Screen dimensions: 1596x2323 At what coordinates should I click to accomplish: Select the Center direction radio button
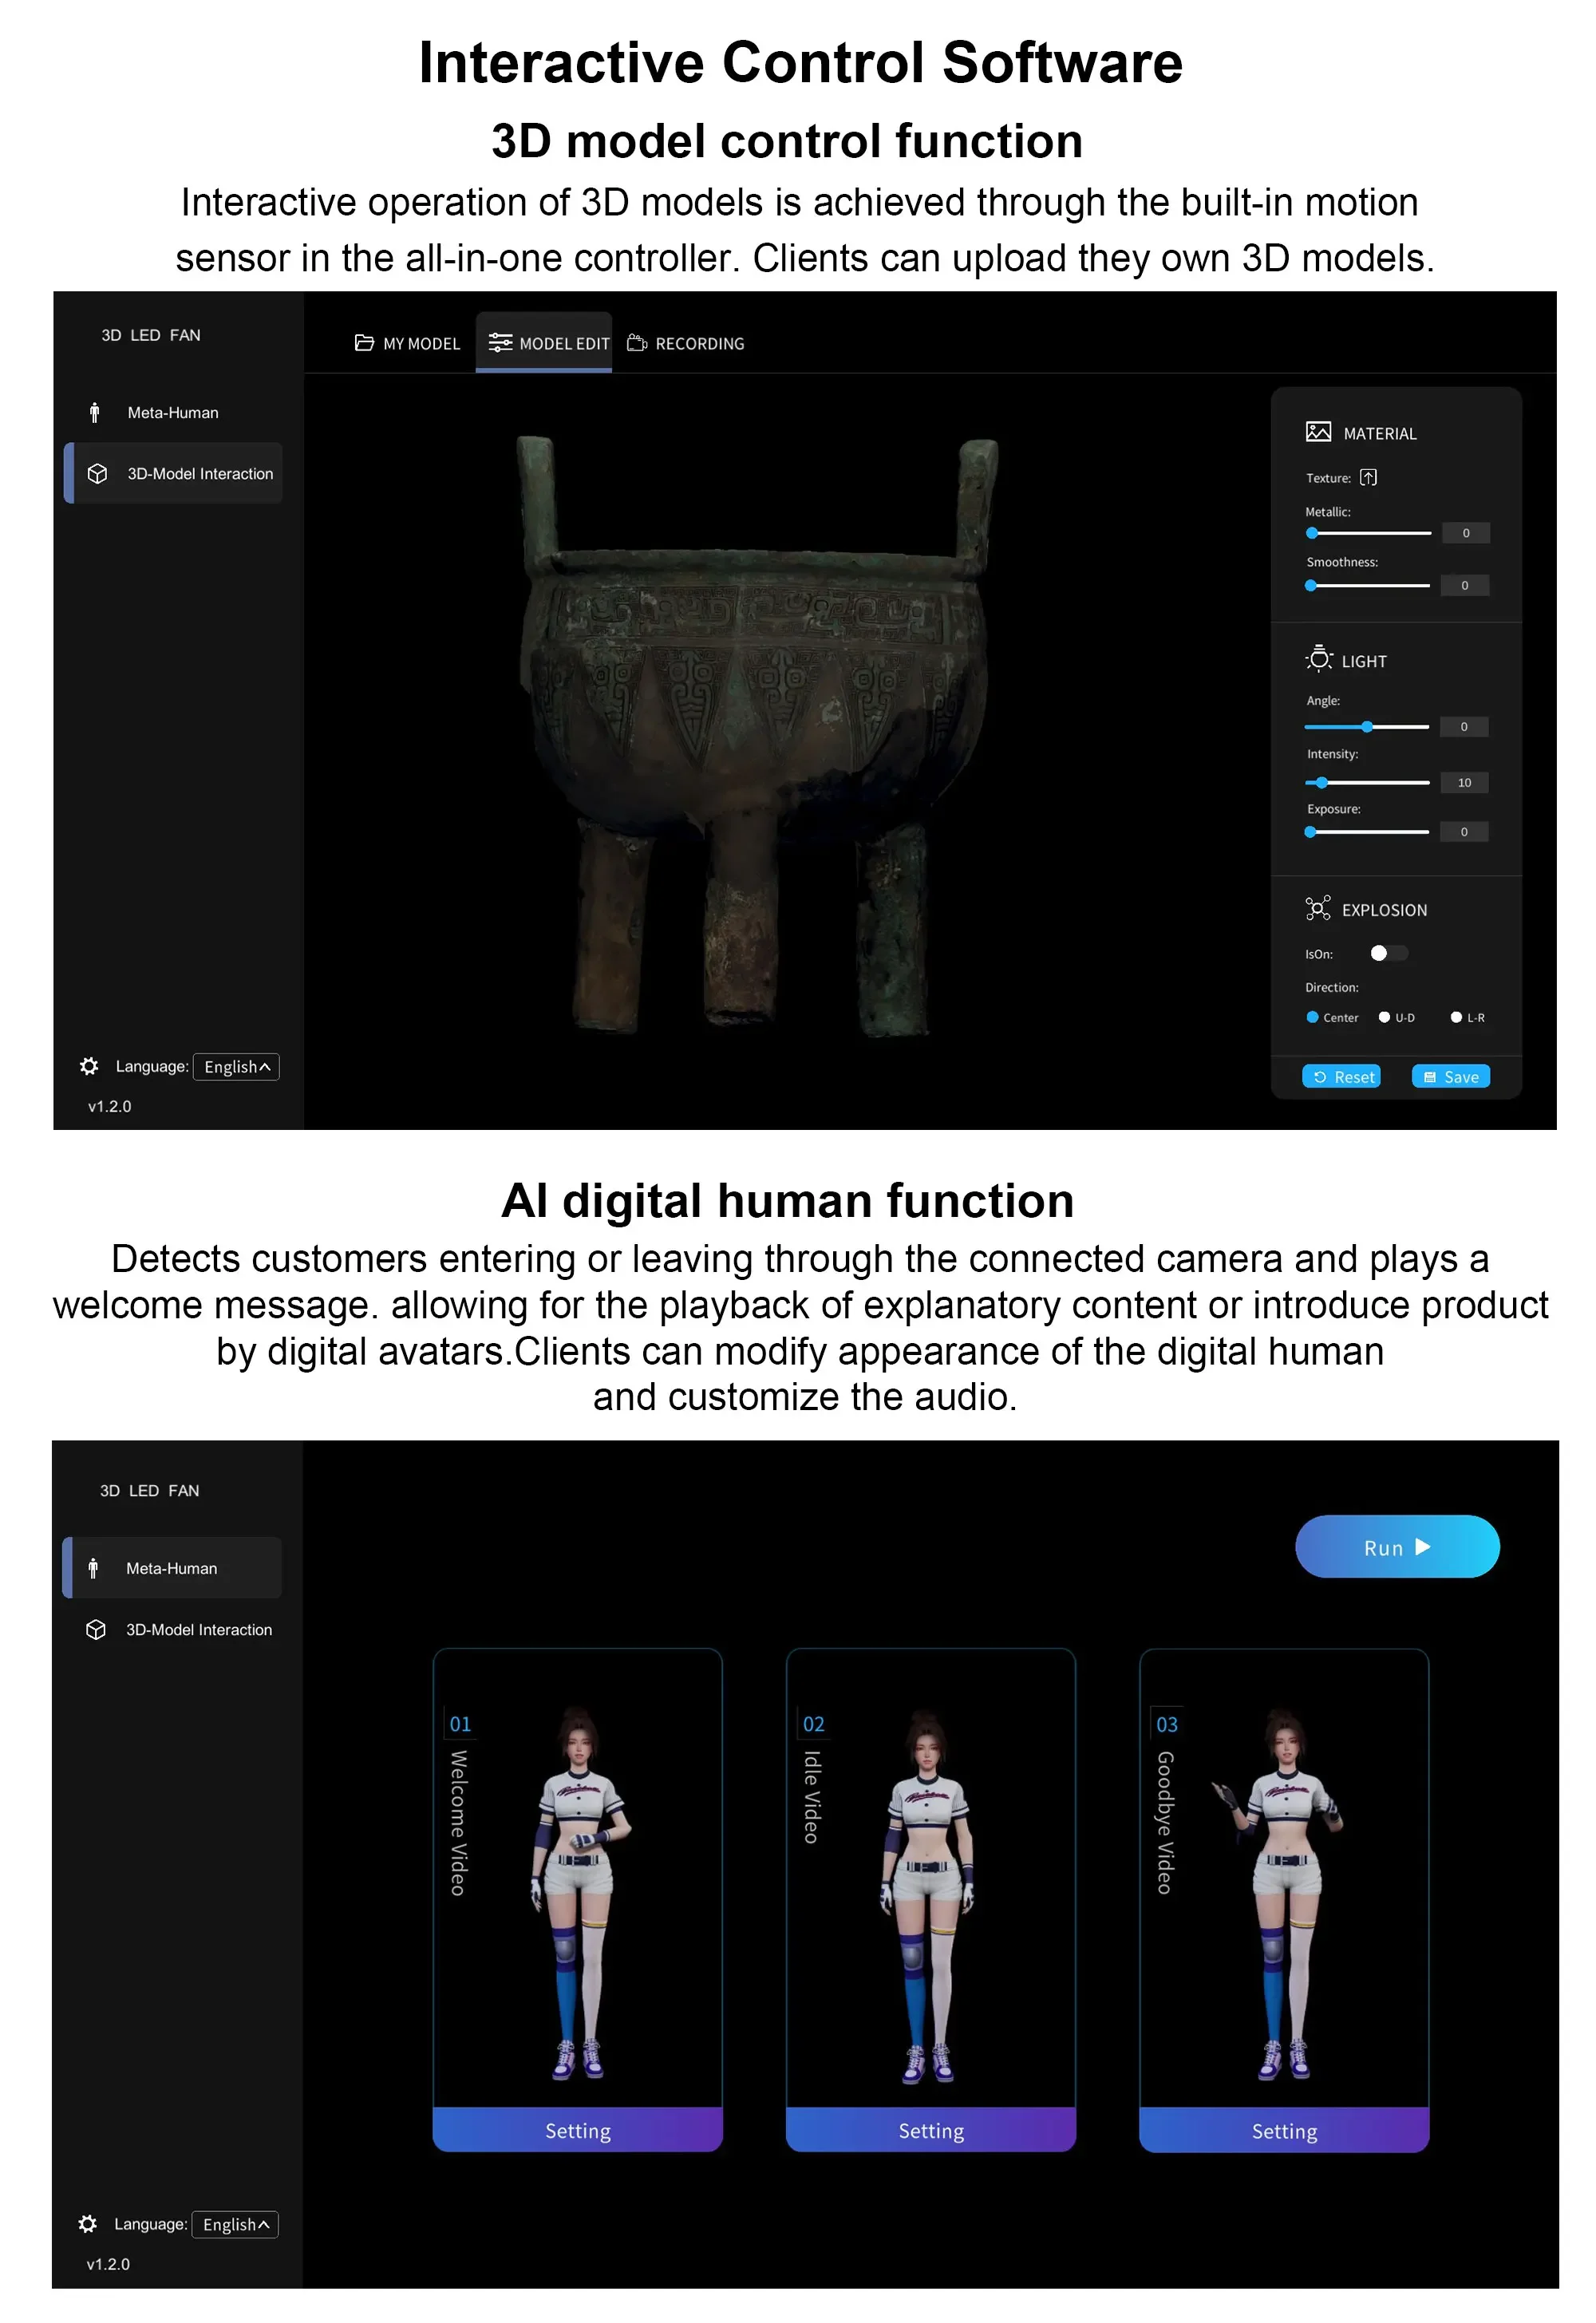point(1312,1017)
